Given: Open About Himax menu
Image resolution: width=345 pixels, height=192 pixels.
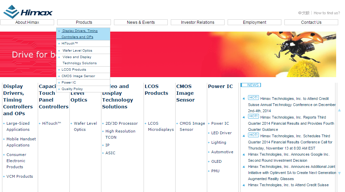Looking at the screenshot, I should pos(27,22).
